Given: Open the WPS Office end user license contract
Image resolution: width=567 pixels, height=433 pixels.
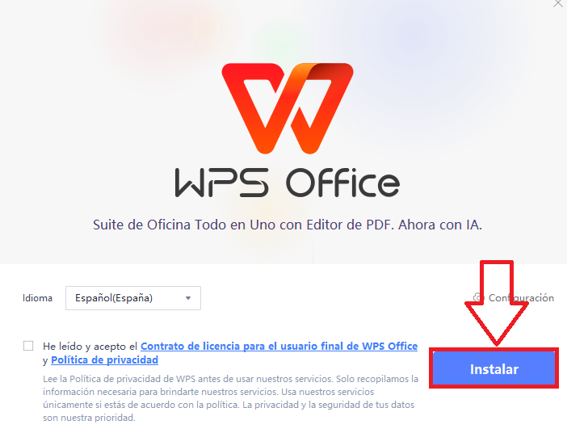Looking at the screenshot, I should pyautogui.click(x=279, y=347).
